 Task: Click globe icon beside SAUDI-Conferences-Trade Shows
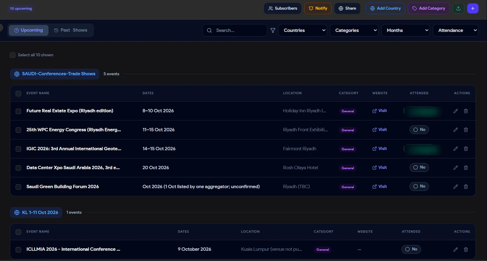pos(17,74)
